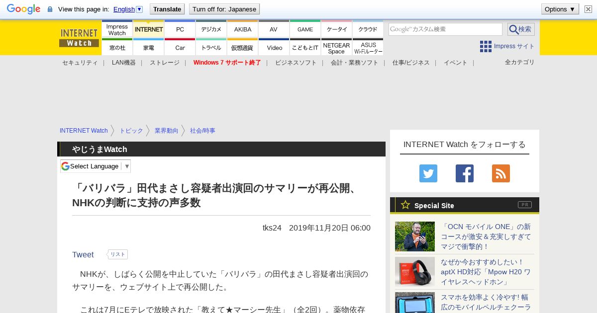Click the 検索 magnifier search button
Viewport: 597px width, 313px height.
click(x=521, y=29)
